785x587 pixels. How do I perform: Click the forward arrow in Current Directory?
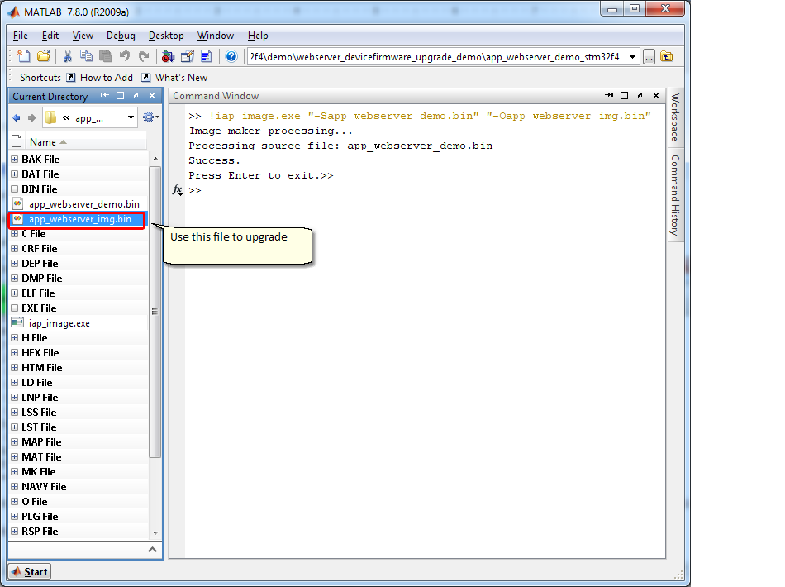tap(31, 117)
